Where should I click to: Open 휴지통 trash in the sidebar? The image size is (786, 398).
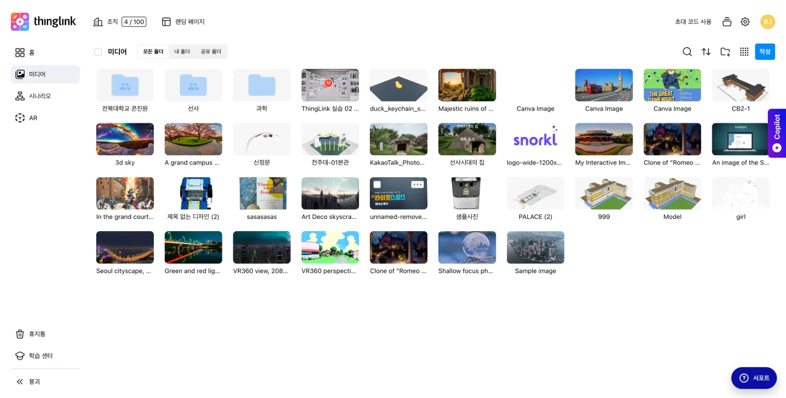(45, 334)
